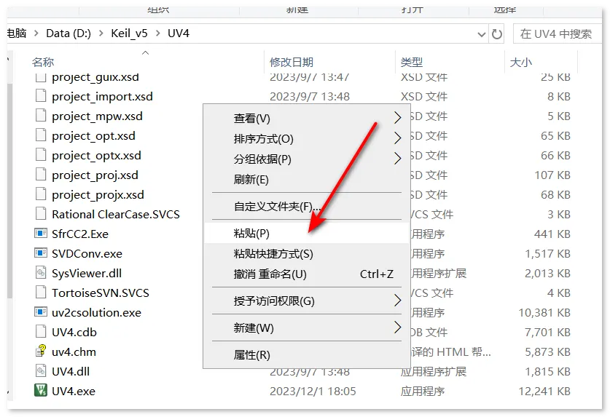610x417 pixels.
Task: Click the 107 KB size value
Action: coord(552,175)
